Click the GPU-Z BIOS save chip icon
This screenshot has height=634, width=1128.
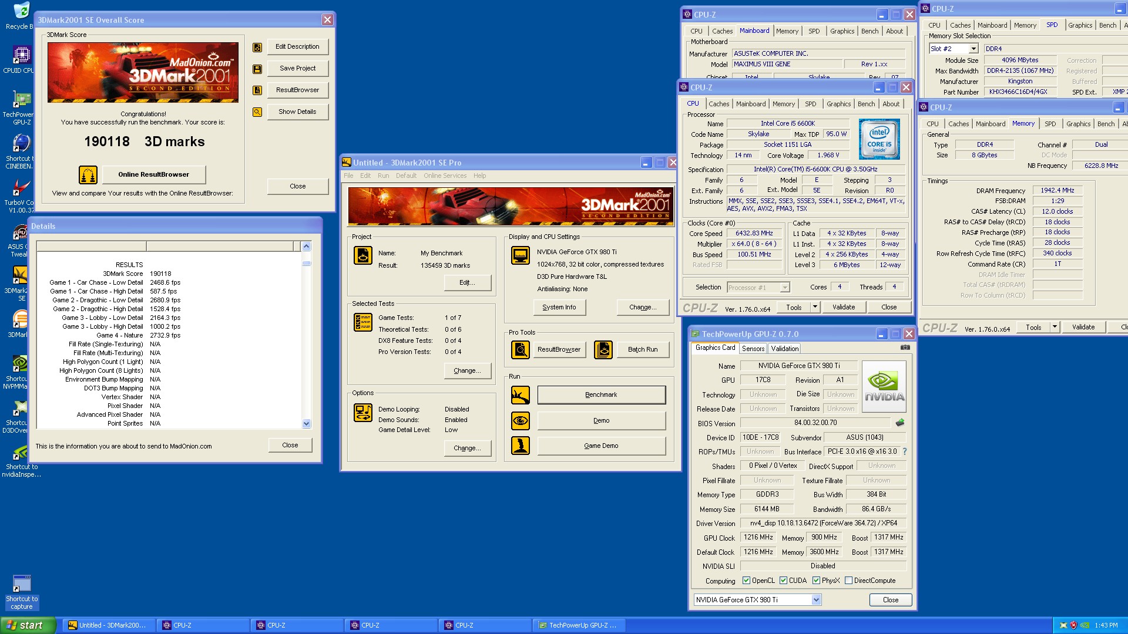(x=899, y=423)
